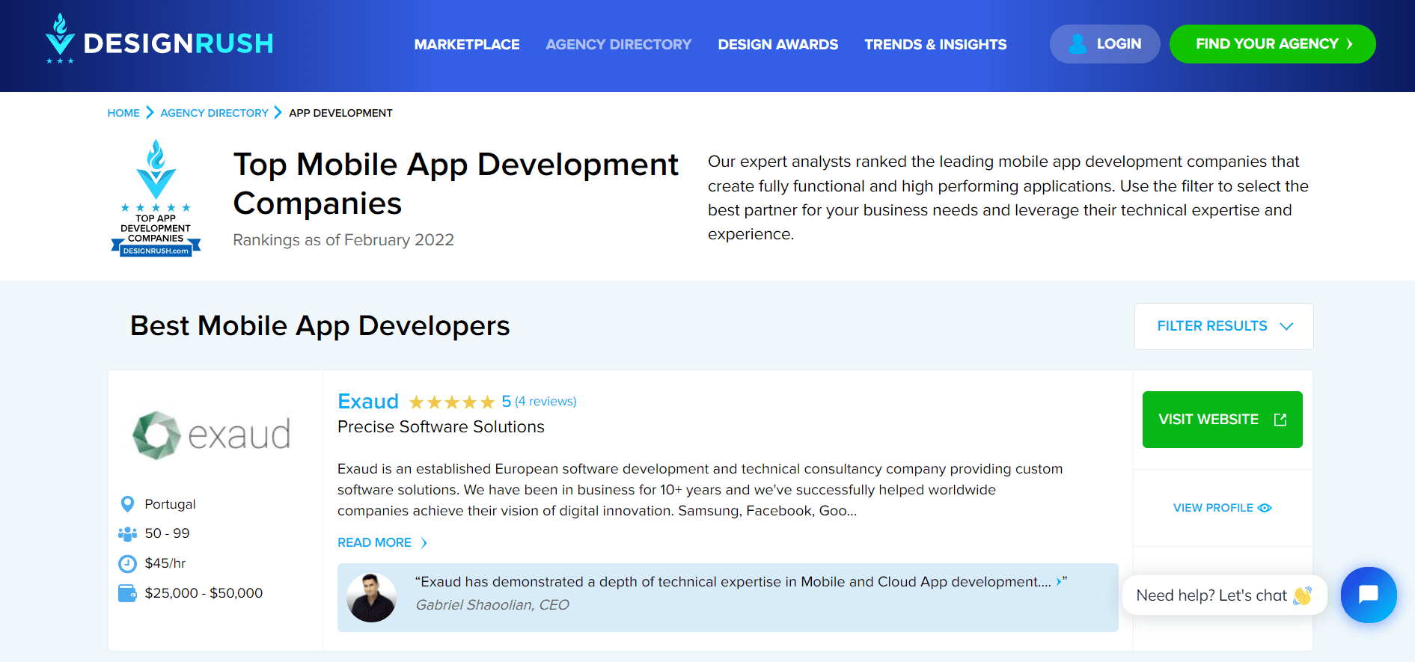Open the chat bubble icon
This screenshot has width=1415, height=662.
(1368, 595)
